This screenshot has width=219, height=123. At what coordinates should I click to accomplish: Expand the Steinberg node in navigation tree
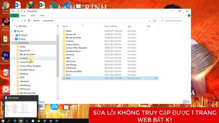coord(14,74)
